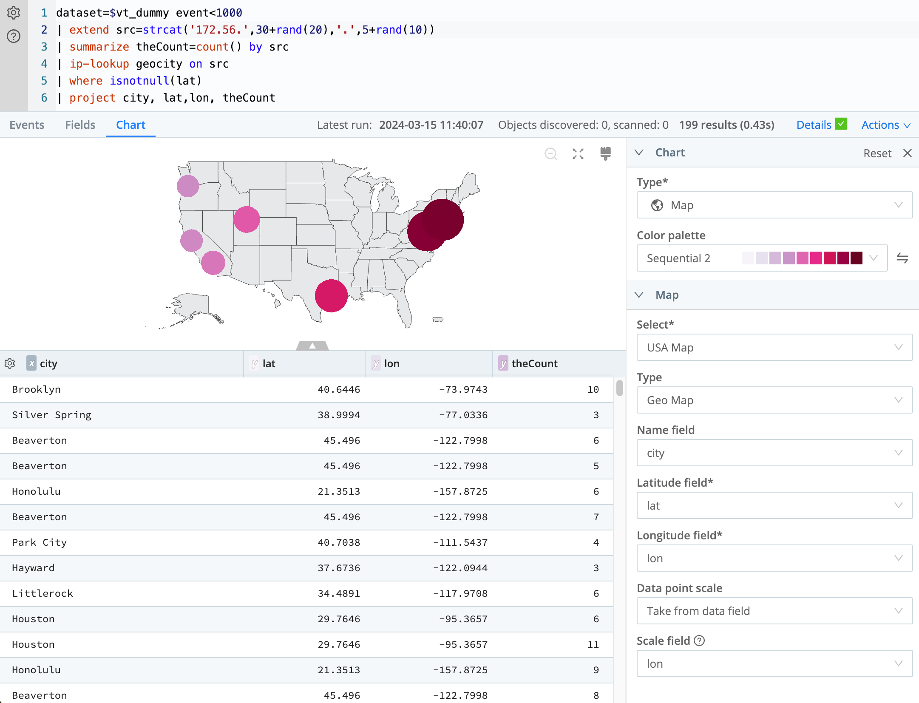Open the chart Type Map dropdown
Image resolution: width=919 pixels, height=703 pixels.
coord(774,205)
